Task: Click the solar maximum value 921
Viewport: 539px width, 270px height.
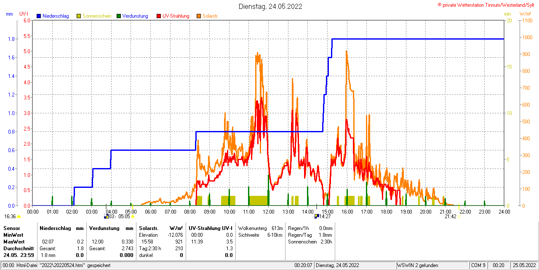Action: point(179,242)
